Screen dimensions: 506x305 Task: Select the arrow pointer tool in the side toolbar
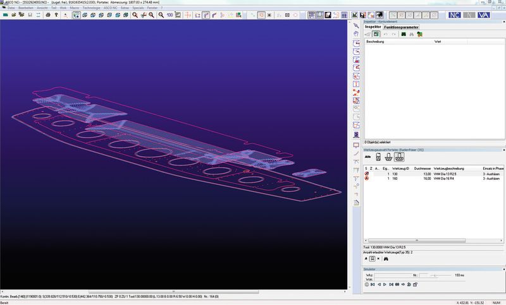click(x=357, y=25)
